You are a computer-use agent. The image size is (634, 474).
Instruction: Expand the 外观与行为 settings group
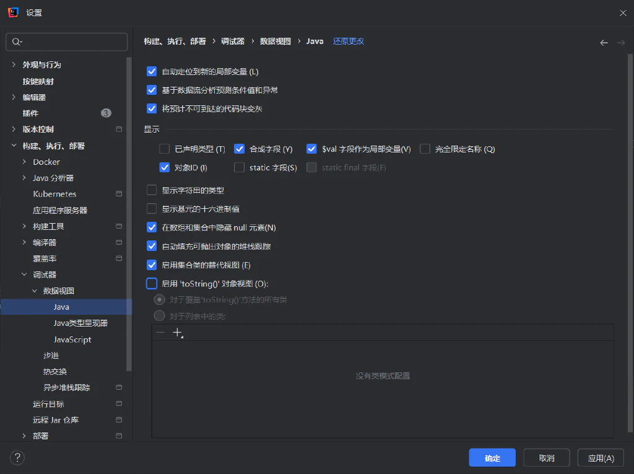14,64
